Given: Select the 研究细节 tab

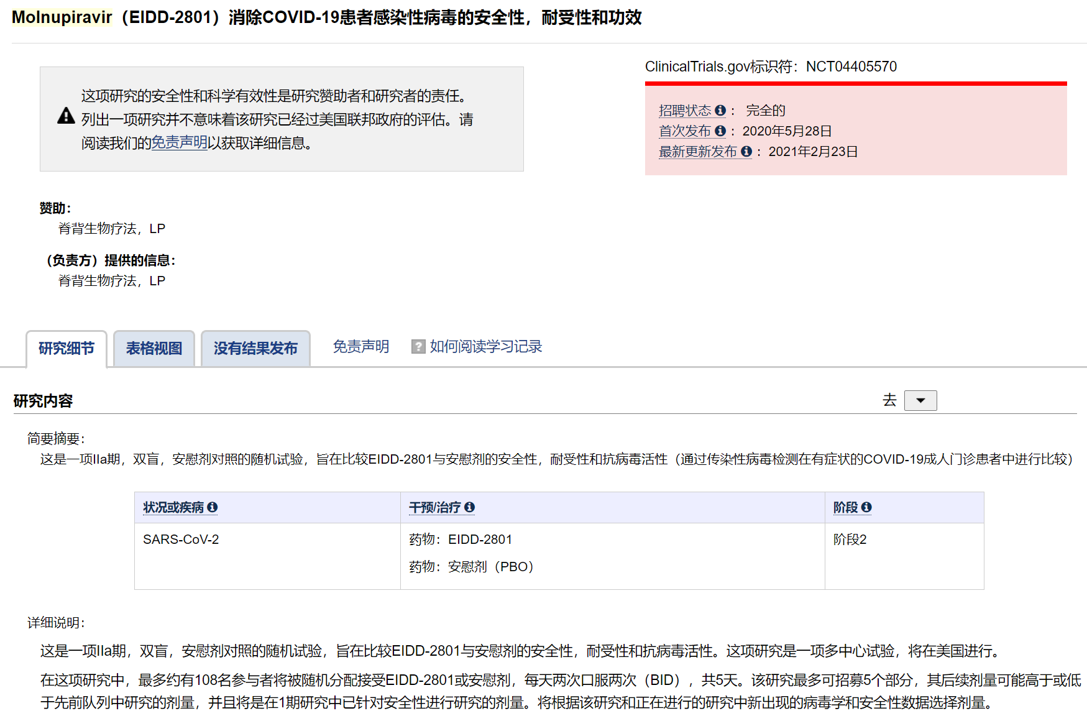Looking at the screenshot, I should click(x=66, y=348).
